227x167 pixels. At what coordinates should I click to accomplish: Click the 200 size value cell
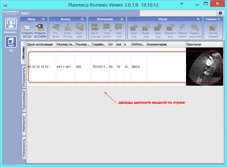click(83, 67)
